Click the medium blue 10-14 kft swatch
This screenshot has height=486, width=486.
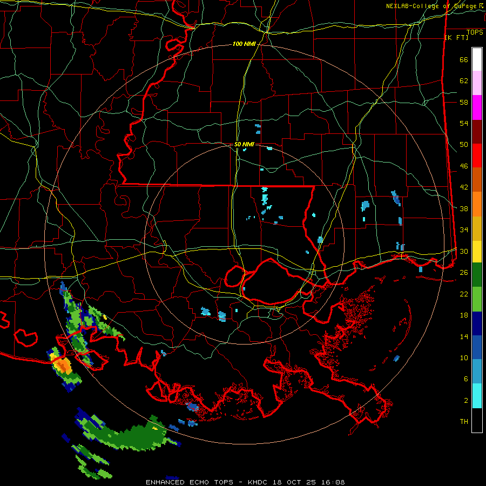(x=477, y=348)
